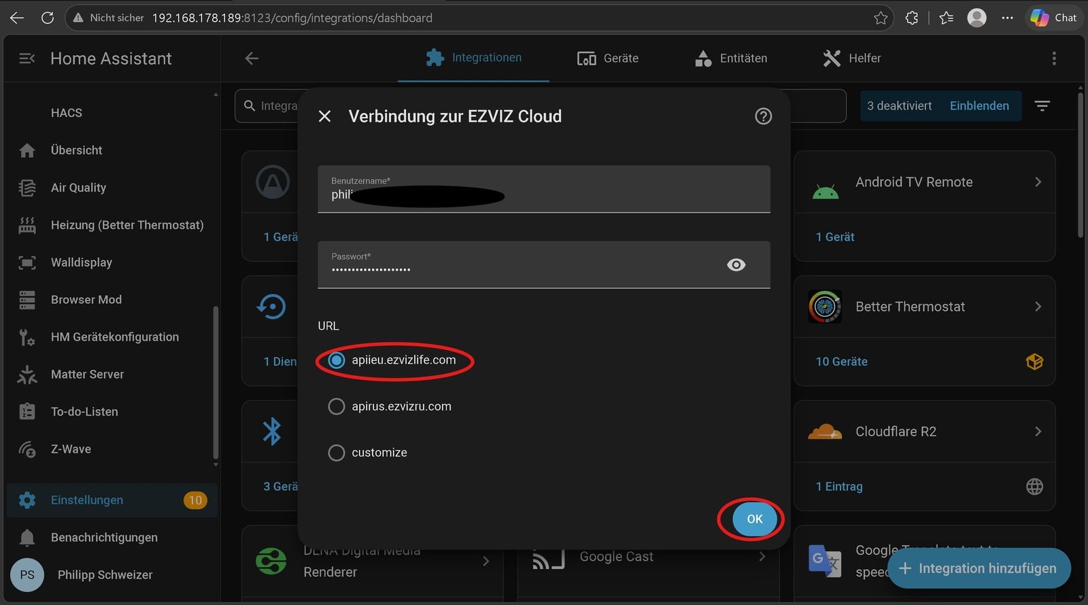
Task: Open the browser favorites list icon
Action: (946, 18)
